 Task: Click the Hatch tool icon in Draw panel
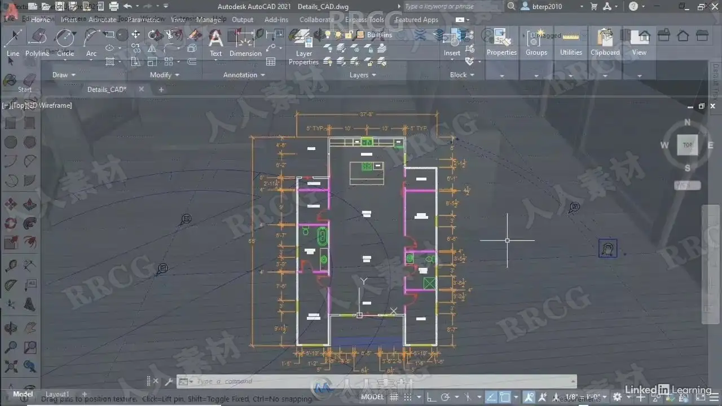point(110,61)
